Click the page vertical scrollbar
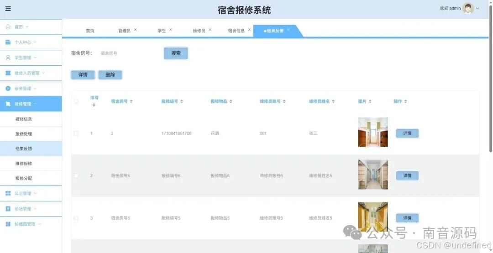Screen dimensions: 493x253 click(491, 78)
